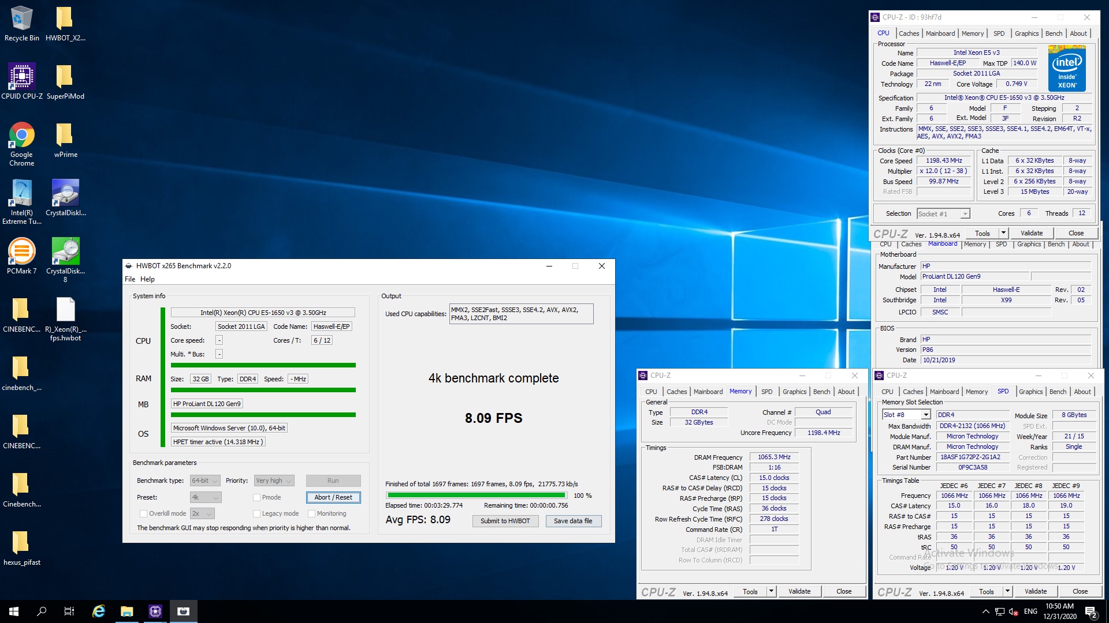The width and height of the screenshot is (1109, 623).
Task: Switch to Caches tab in top CPU-Z
Action: point(909,33)
